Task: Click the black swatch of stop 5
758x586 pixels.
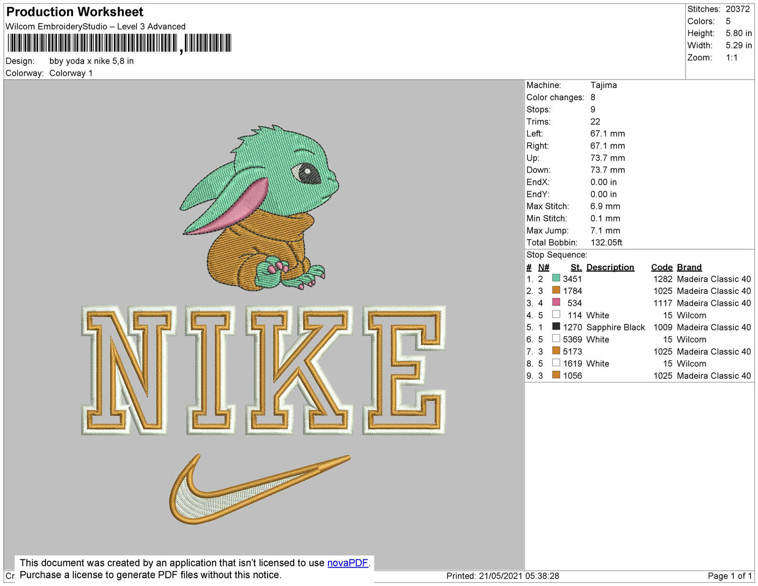Action: click(x=556, y=326)
